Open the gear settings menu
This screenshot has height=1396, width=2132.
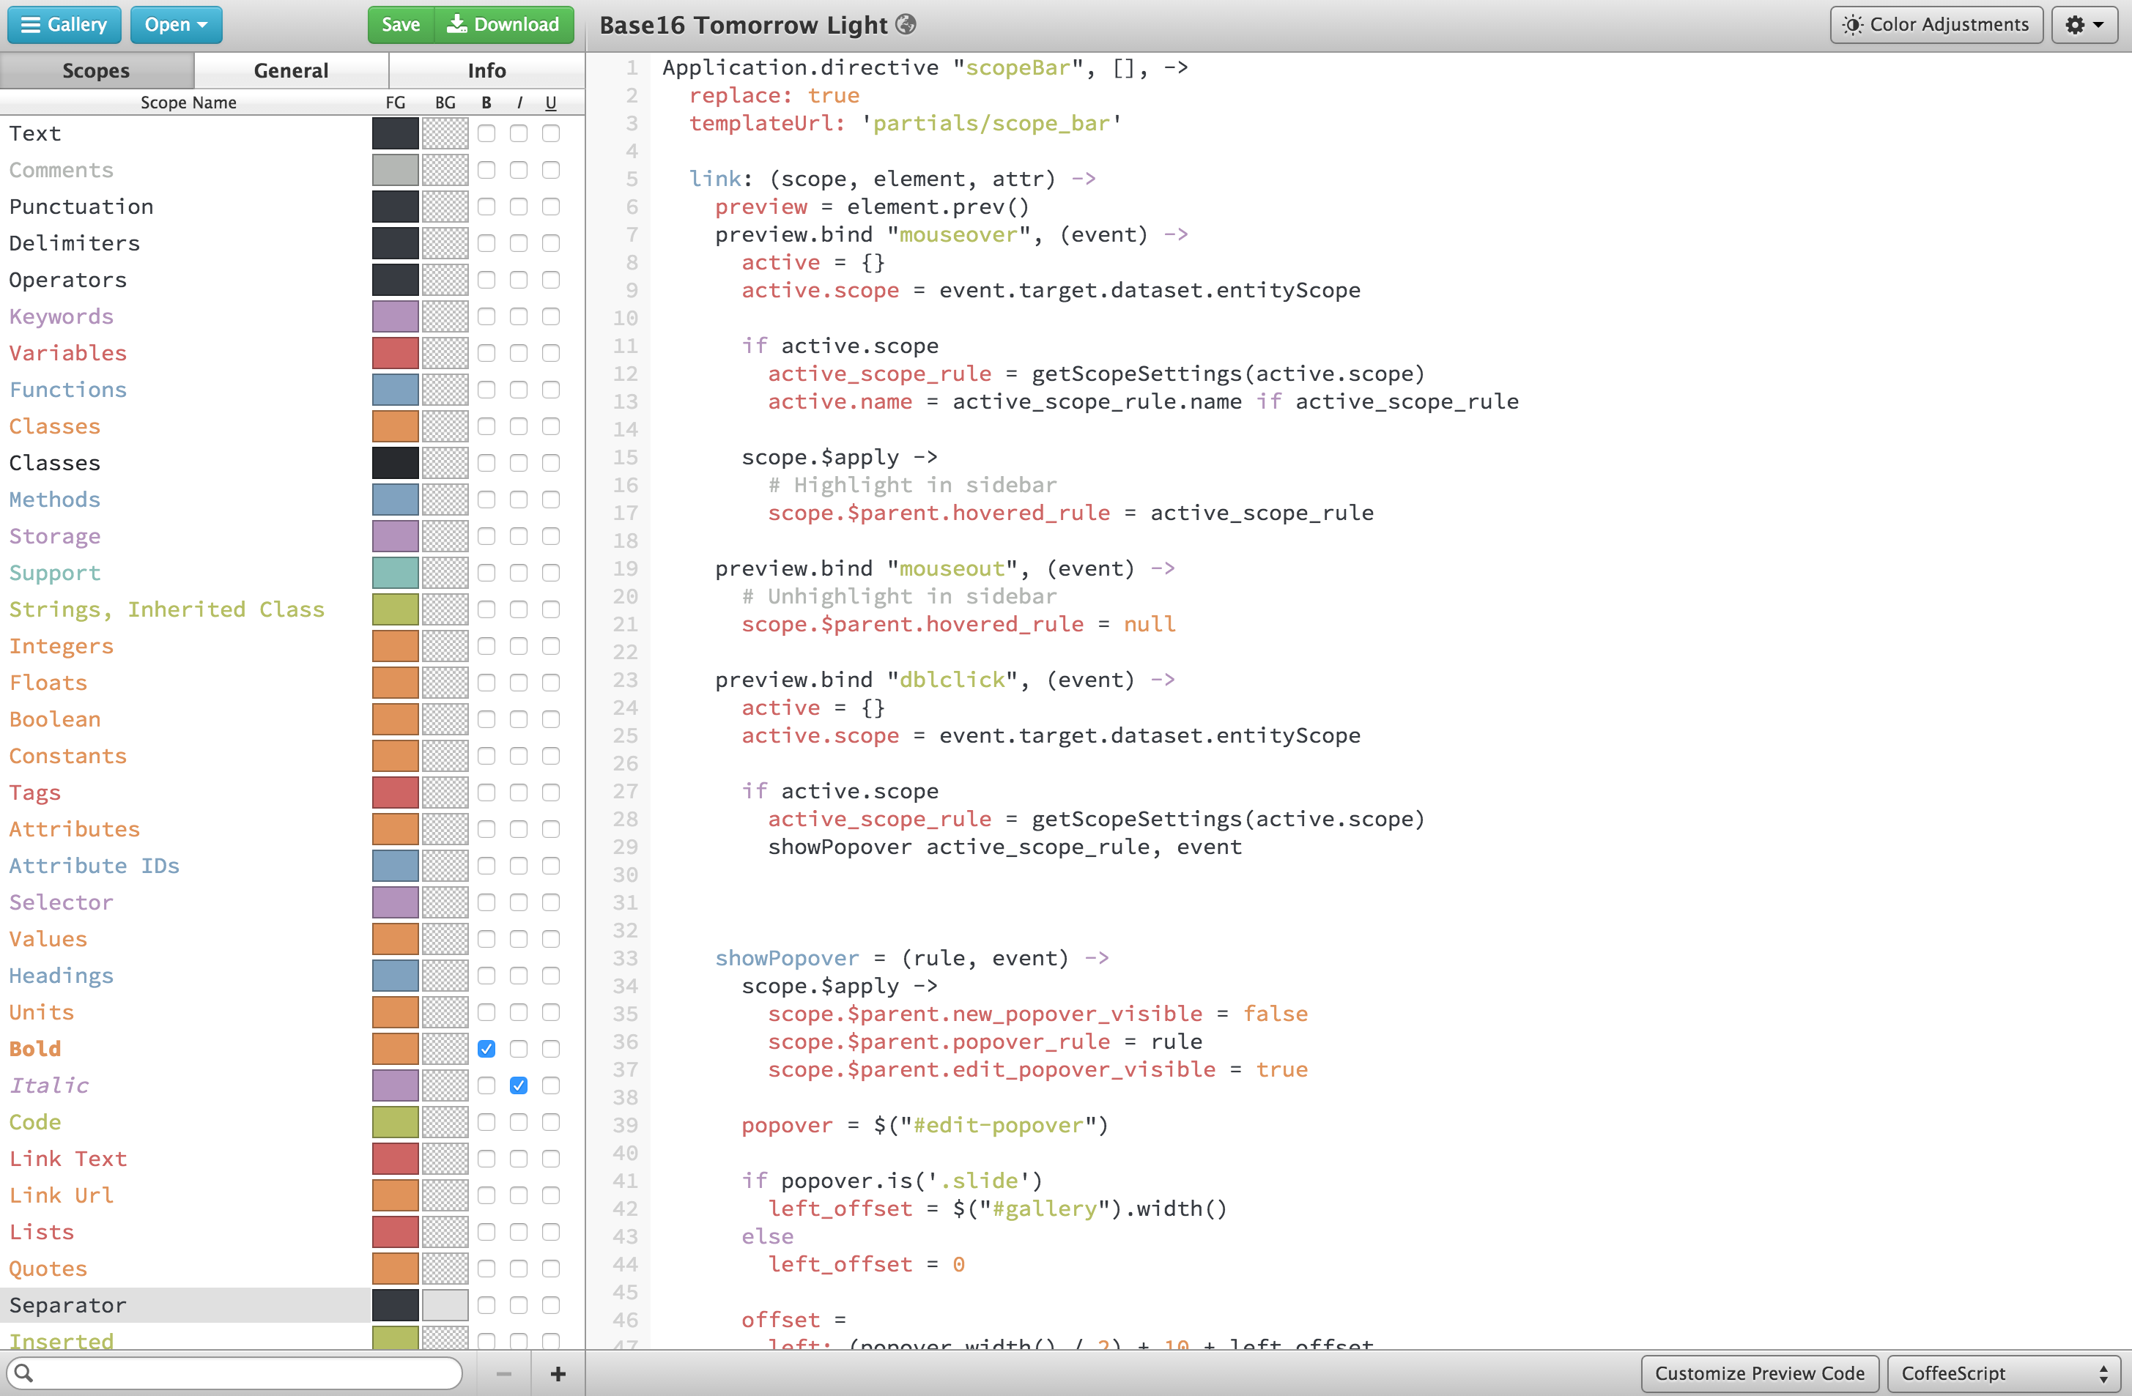(x=2084, y=24)
